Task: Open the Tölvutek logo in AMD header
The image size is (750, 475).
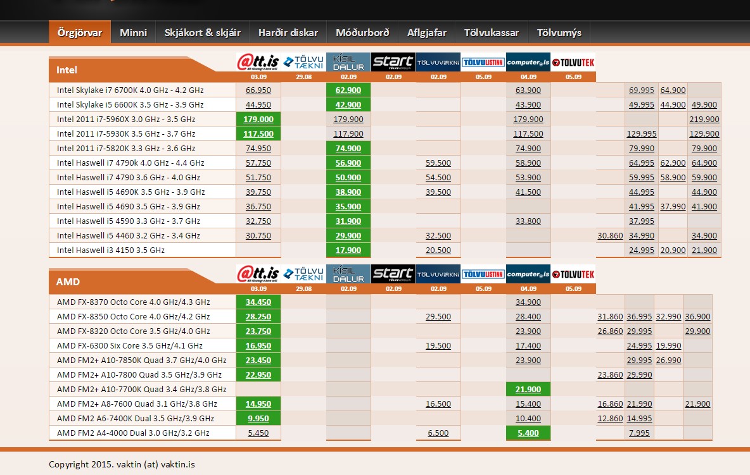Action: coord(573,274)
